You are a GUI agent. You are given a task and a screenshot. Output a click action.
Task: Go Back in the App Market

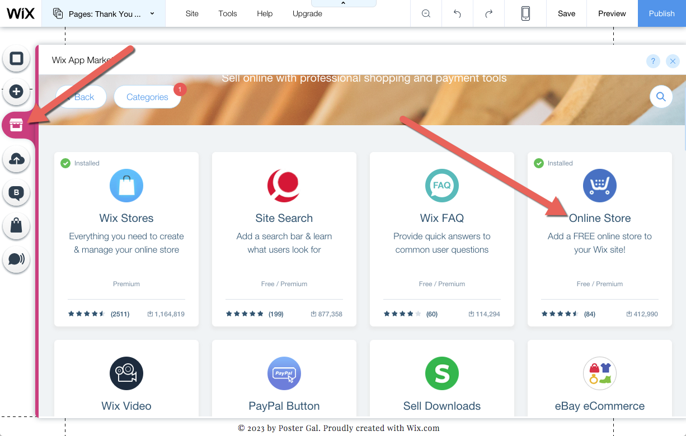(x=81, y=97)
